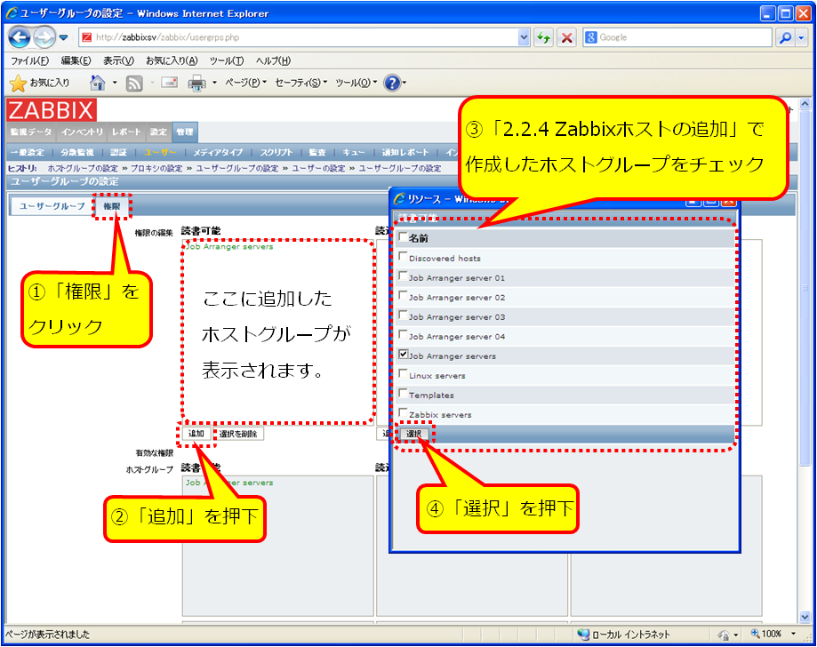Viewport: 817px width, 647px height.
Task: Switch to レポート main tab
Action: pyautogui.click(x=126, y=132)
